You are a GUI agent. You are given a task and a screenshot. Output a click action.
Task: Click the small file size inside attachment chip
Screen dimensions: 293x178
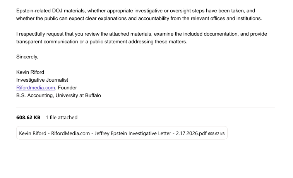[x=216, y=134]
